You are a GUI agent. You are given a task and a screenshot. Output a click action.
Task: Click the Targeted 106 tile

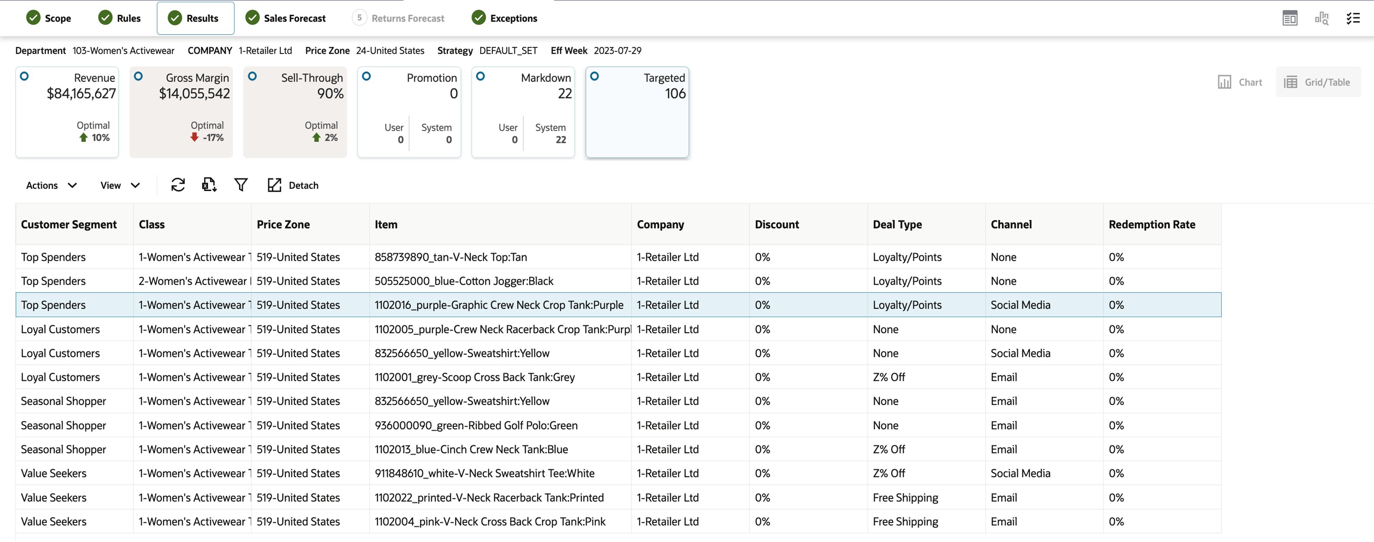pos(637,112)
